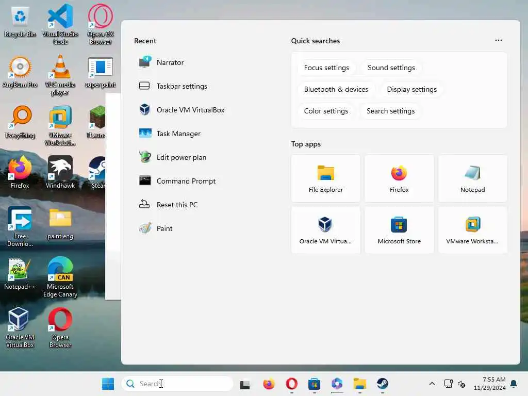Select Bluetooth & devices quick search
Viewport: 528px width, 396px height.
[x=336, y=89]
